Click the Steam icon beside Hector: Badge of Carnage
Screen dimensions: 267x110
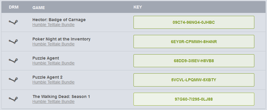coord(13,22)
